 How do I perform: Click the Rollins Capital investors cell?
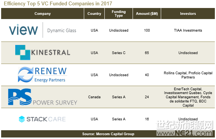pos(188,75)
